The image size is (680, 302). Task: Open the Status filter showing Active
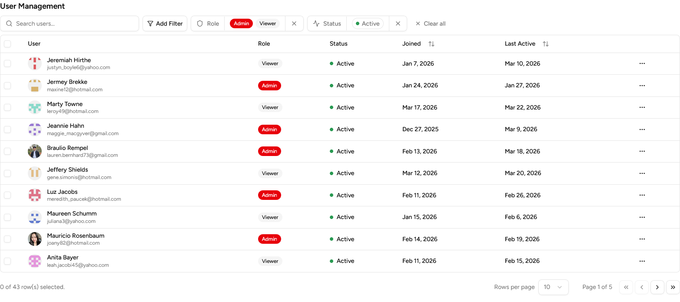coord(367,23)
